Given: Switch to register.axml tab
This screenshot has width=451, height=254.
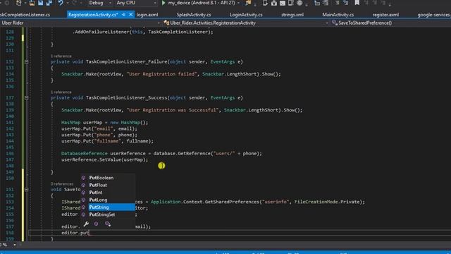Looking at the screenshot, I should (x=385, y=14).
